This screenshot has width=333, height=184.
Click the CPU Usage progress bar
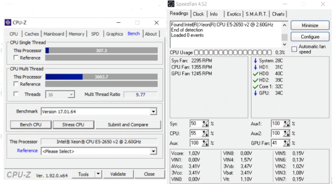click(x=233, y=52)
